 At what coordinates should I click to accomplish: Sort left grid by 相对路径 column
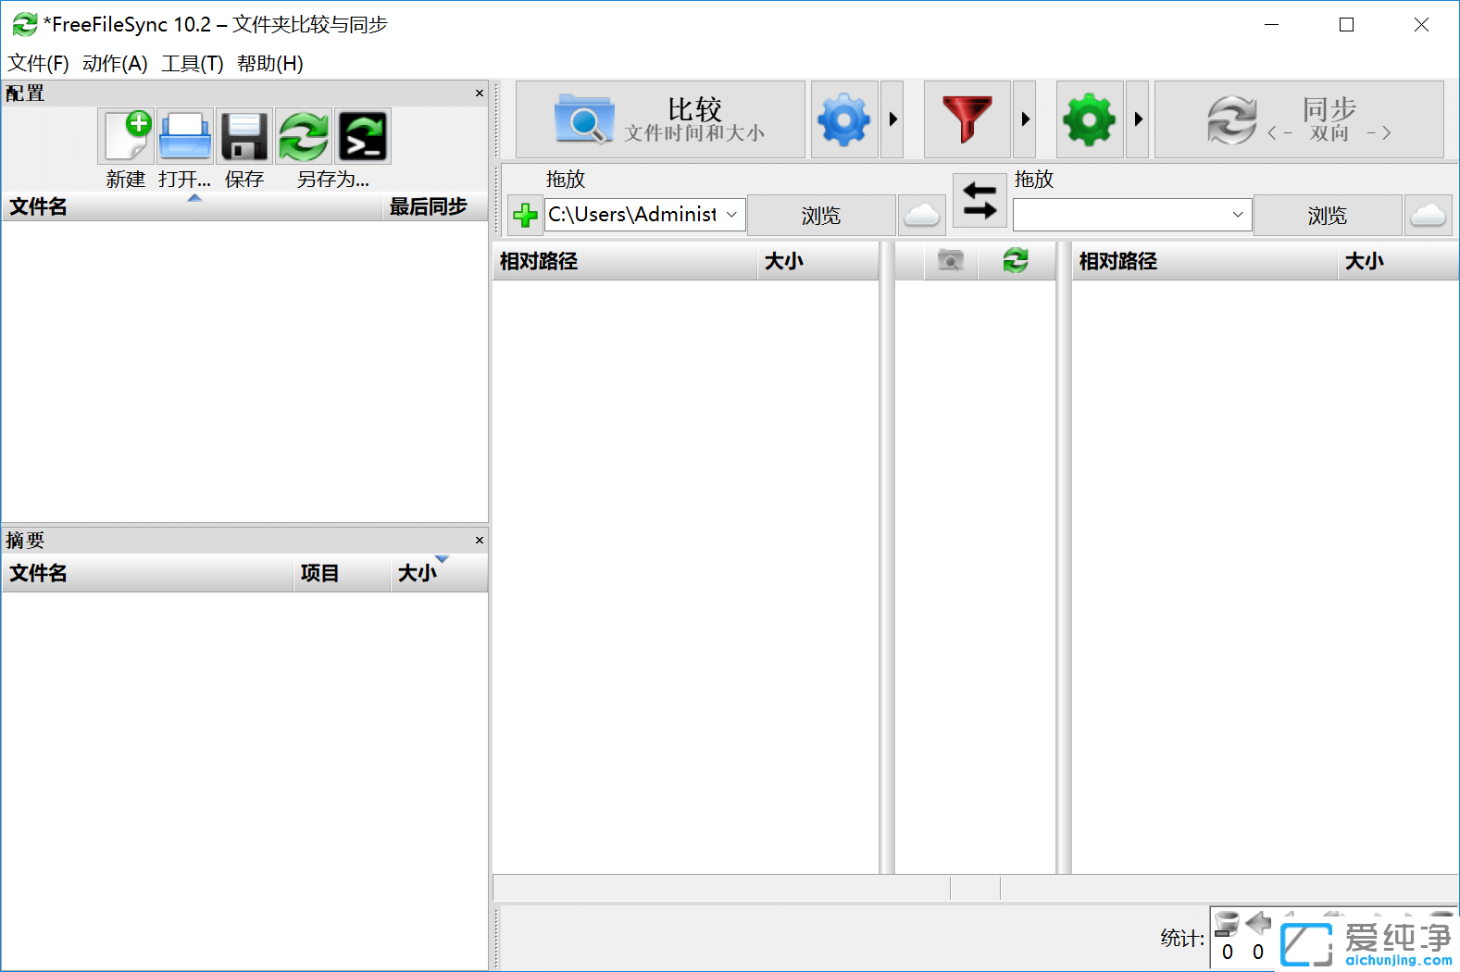click(625, 261)
